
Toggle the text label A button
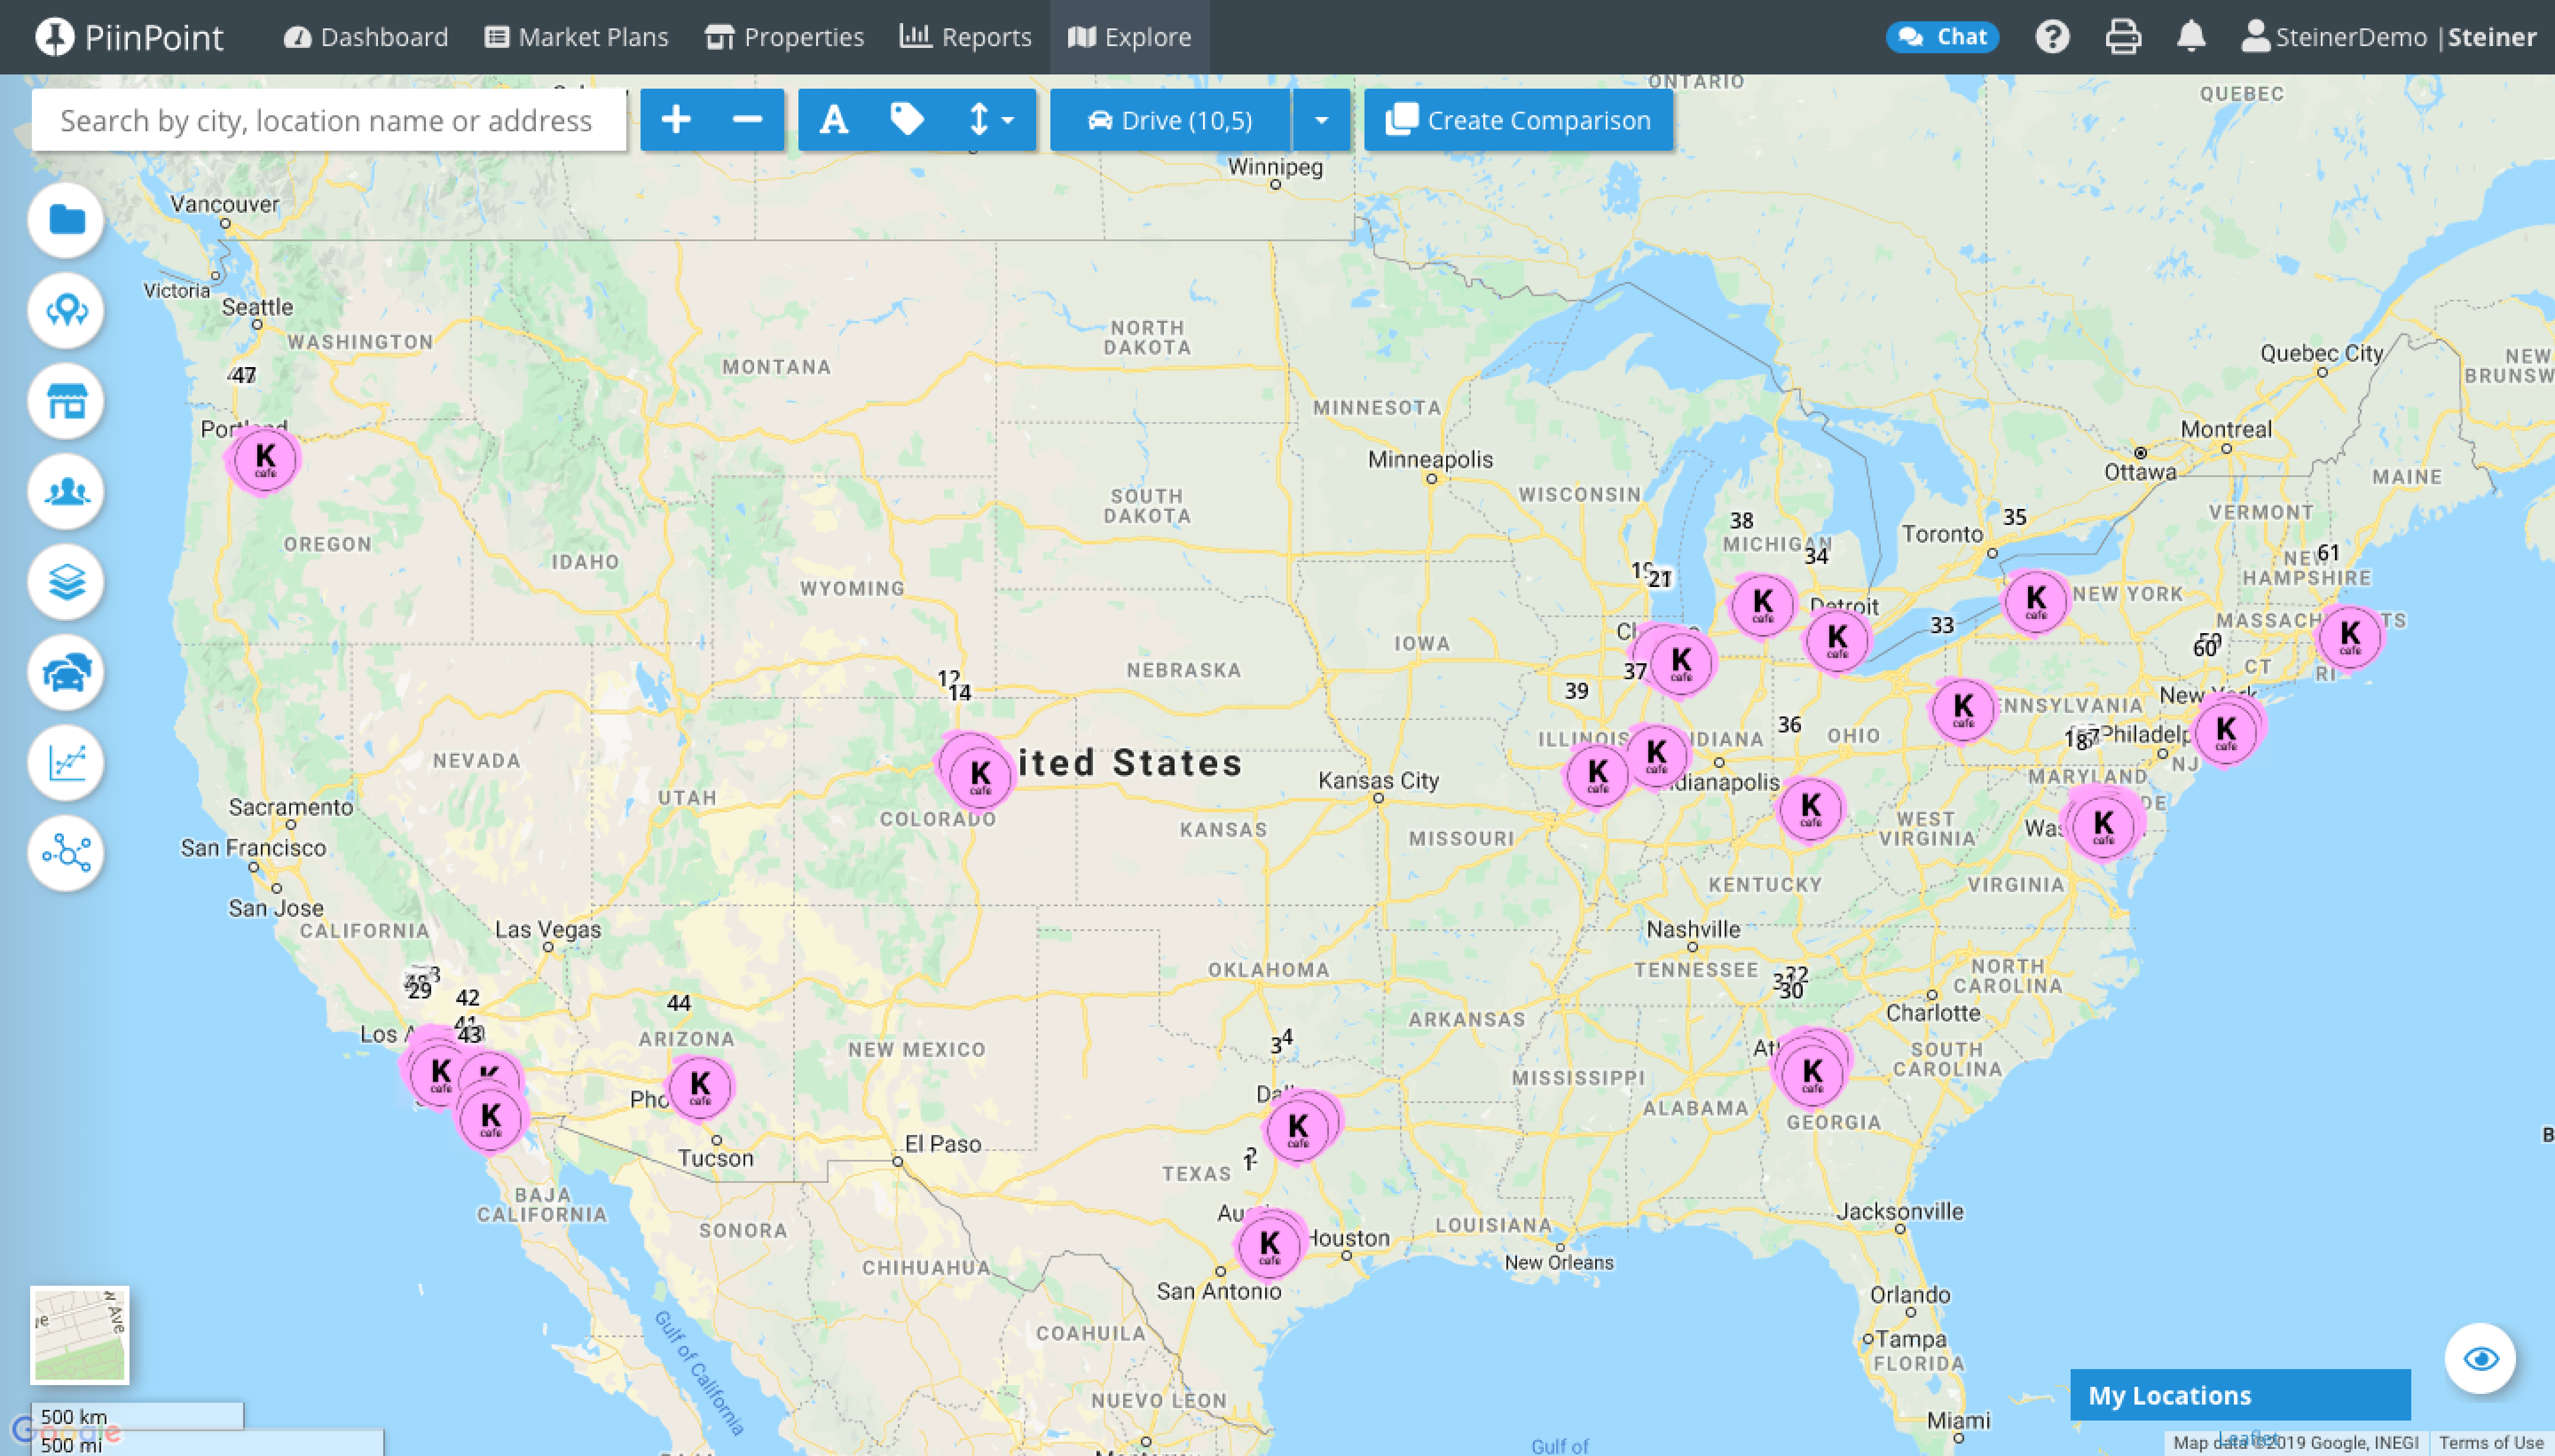coord(833,120)
